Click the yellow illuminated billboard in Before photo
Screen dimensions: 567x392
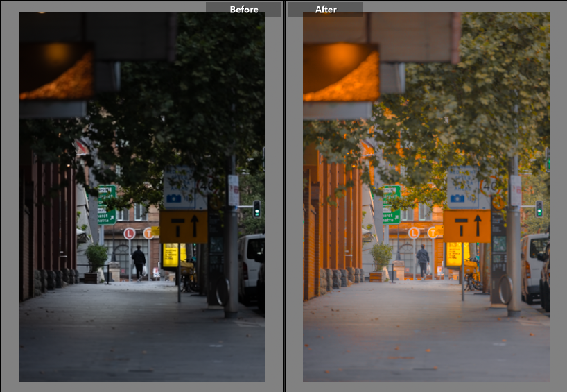point(171,255)
